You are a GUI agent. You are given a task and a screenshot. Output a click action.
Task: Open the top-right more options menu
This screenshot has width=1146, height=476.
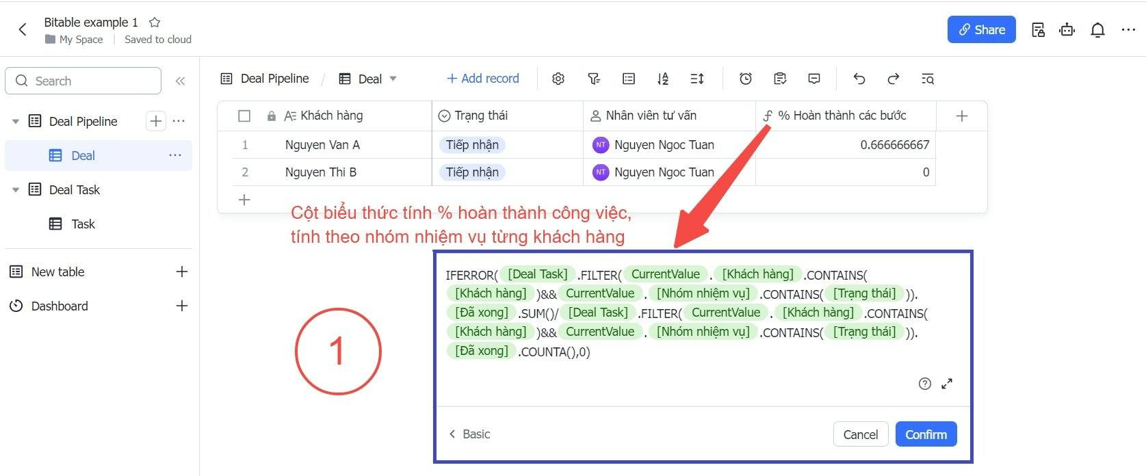click(1129, 29)
